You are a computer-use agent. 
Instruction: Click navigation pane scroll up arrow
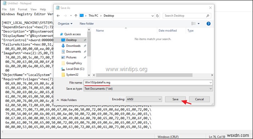click(89, 30)
